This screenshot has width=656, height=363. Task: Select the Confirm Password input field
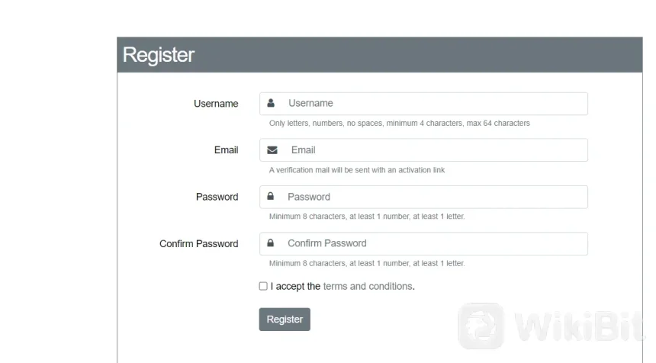[x=433, y=243]
